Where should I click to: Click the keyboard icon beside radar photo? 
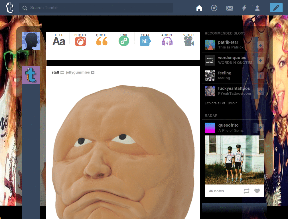pos(266,176)
